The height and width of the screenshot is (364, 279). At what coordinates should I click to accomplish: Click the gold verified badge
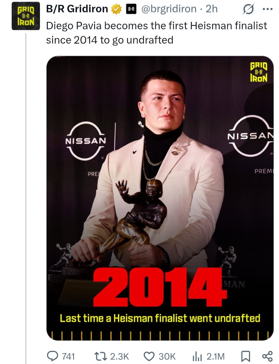tap(116, 10)
